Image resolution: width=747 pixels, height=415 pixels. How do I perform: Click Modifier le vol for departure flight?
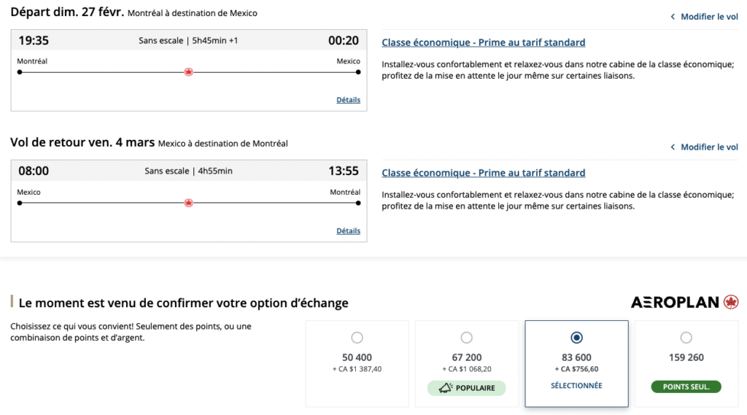click(709, 16)
